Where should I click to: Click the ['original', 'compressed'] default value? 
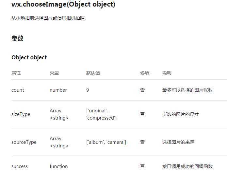point(101,114)
